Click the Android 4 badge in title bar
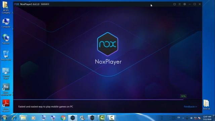Viewport: 215px width, 121px height. point(45,4)
